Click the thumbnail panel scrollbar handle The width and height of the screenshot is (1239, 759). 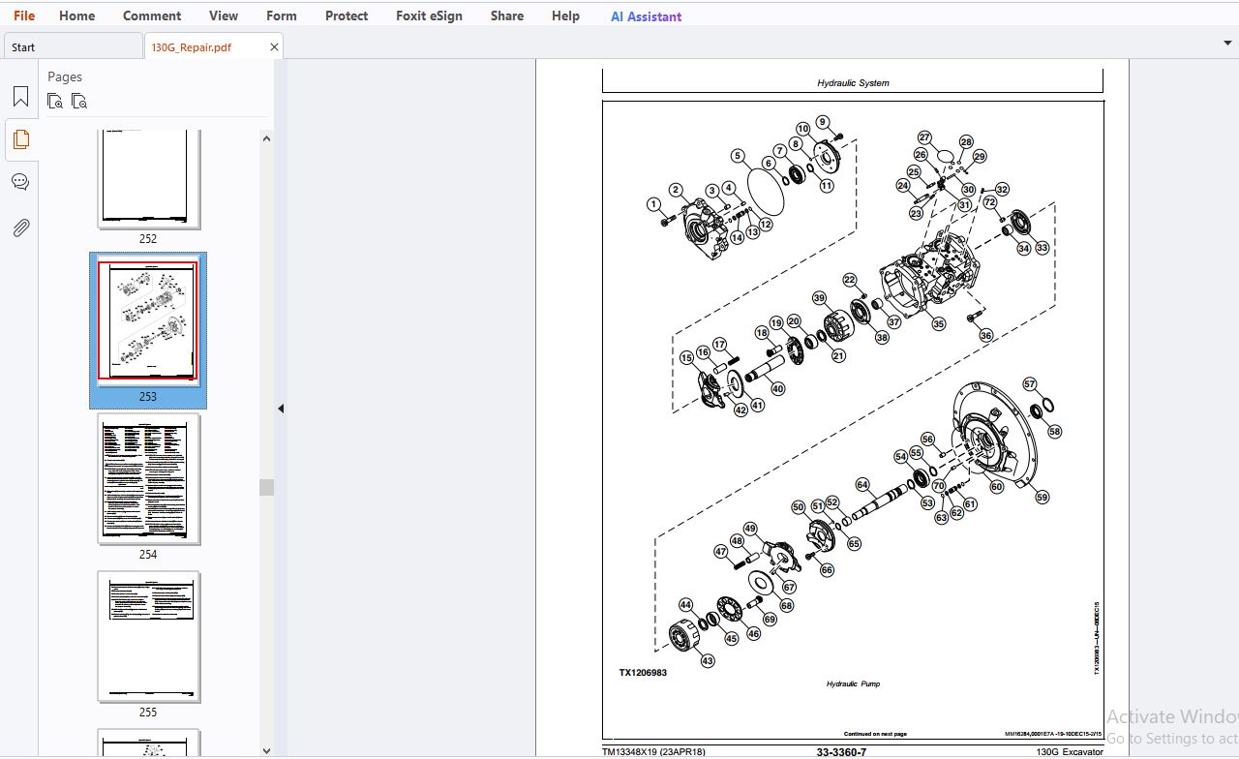pos(266,487)
